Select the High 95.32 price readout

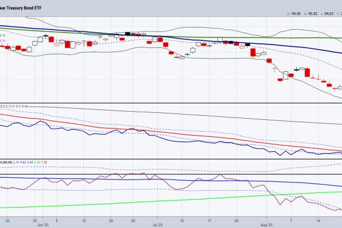pos(310,14)
